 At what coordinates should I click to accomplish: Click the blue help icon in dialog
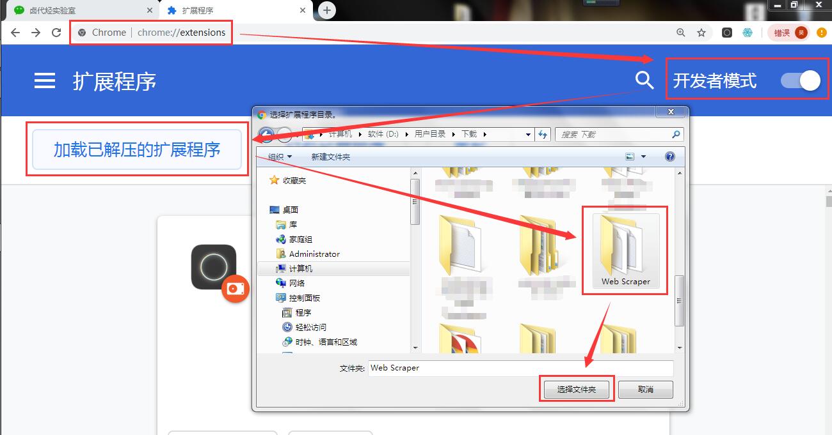[670, 156]
